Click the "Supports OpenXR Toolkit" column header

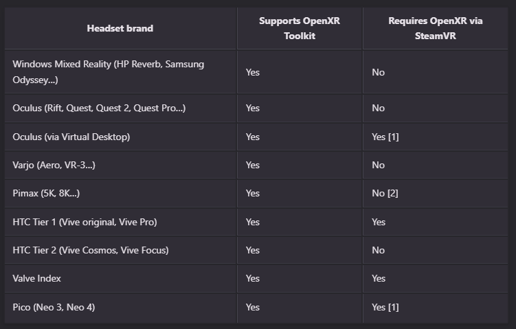tap(300, 28)
